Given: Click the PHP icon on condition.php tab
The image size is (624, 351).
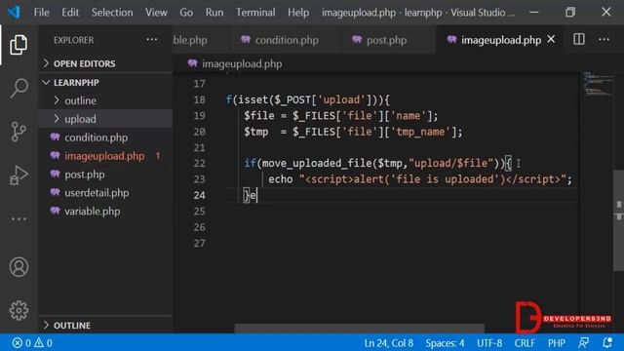Looking at the screenshot, I should 246,40.
